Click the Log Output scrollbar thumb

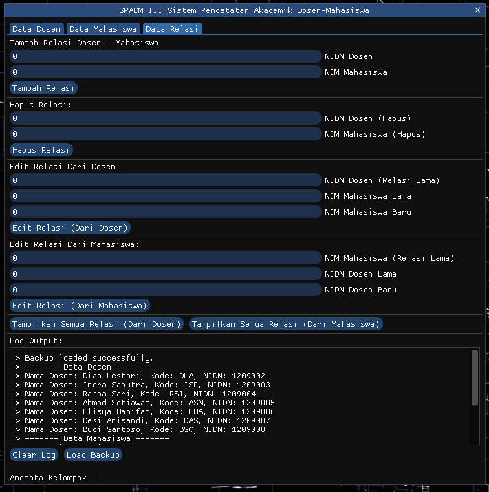click(x=475, y=378)
